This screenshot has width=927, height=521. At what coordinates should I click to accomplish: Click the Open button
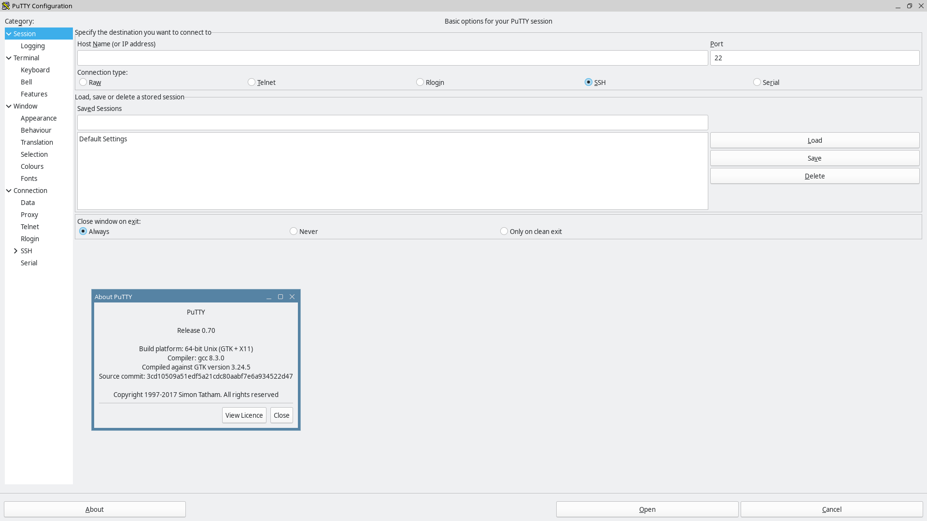(x=647, y=509)
